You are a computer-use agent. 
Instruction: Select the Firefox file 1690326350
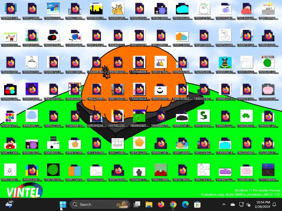[x=54, y=92]
